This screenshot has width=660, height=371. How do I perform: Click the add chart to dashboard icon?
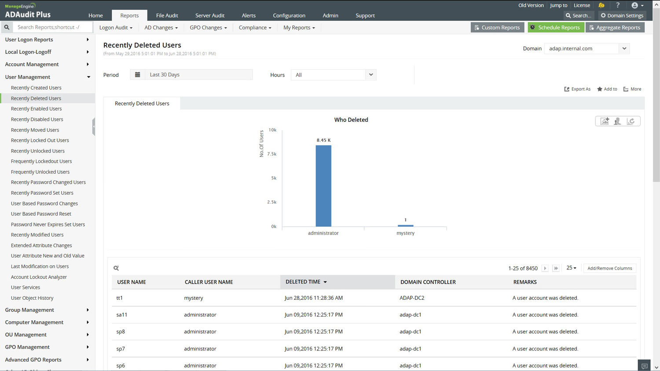[605, 121]
